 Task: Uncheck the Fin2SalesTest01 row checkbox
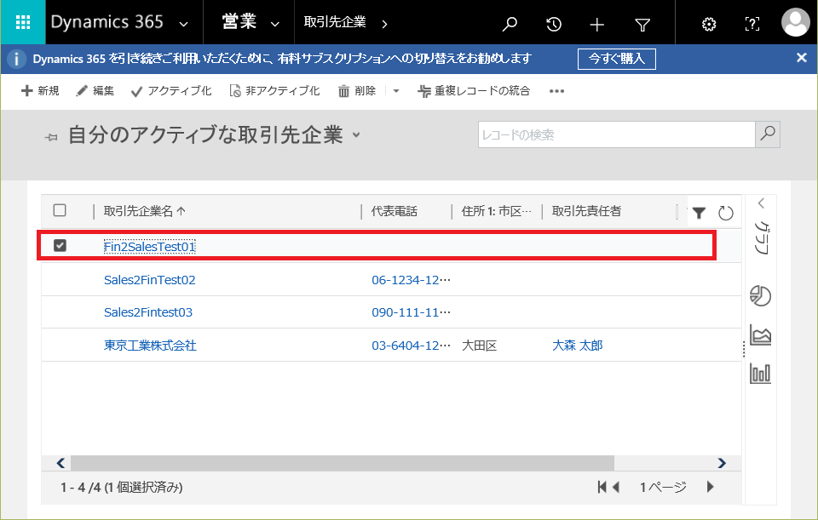[x=60, y=245]
